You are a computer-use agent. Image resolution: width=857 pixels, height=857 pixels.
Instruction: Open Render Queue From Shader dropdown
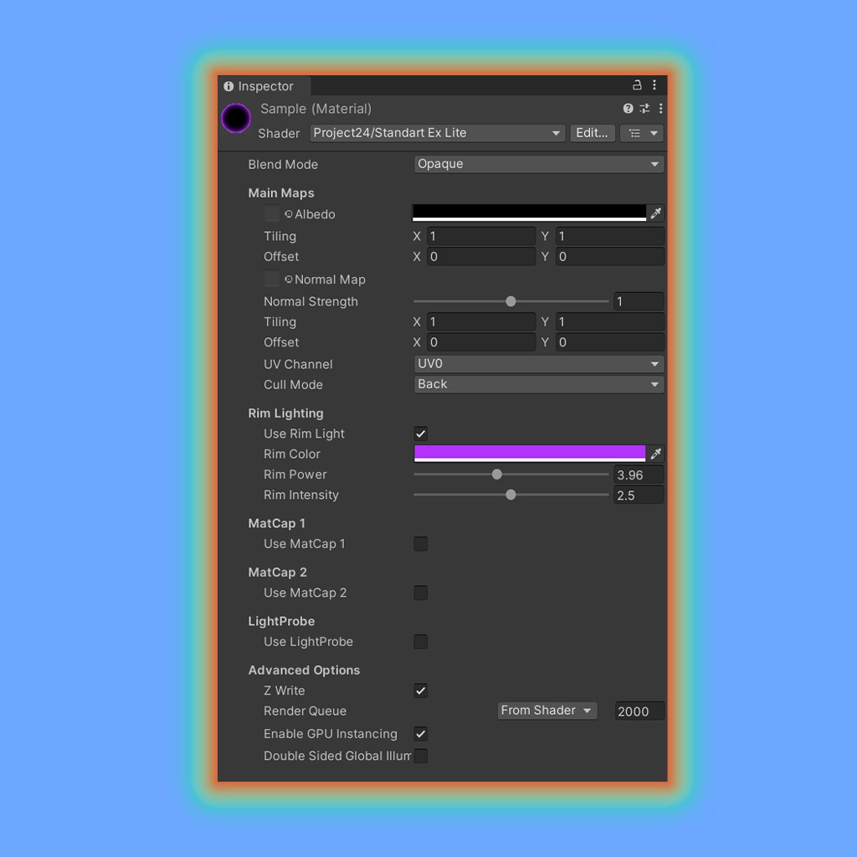tap(547, 711)
